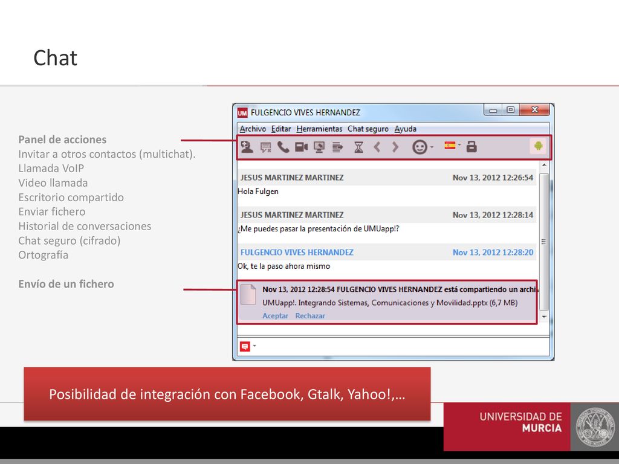The height and width of the screenshot is (464, 619).
Task: Click the University of Murcia round seal
Action: pyautogui.click(x=595, y=427)
